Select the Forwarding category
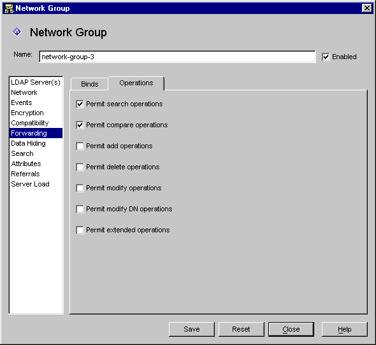The image size is (376, 345). pos(36,133)
